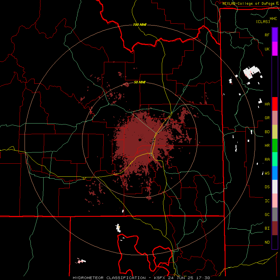Click the 50 NMI range ring label
Image resolution: width=280 pixels, height=280 pixels.
[x=140, y=82]
